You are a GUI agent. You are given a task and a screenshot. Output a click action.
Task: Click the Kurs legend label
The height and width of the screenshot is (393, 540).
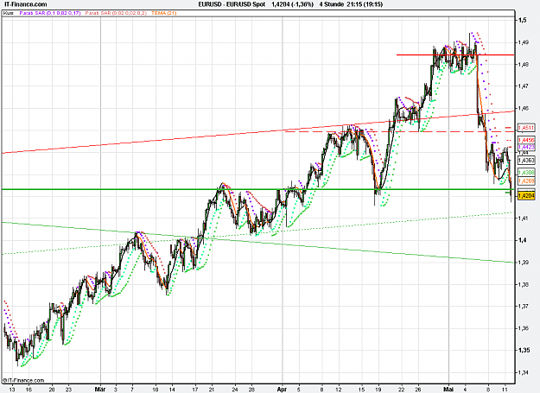tap(9, 13)
